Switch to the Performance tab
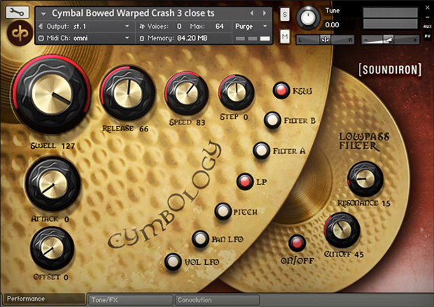The height and width of the screenshot is (307, 434). pos(45,299)
